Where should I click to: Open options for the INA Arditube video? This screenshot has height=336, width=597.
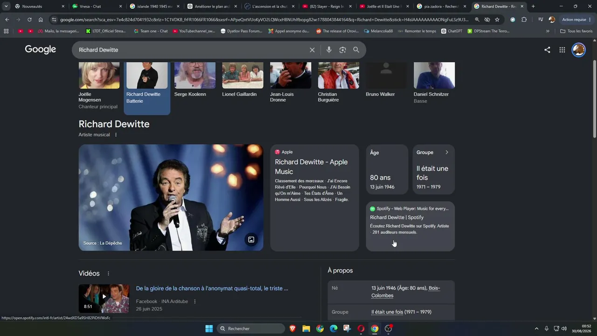(x=195, y=301)
